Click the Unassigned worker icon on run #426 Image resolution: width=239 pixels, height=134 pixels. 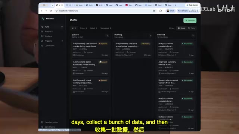(x=74, y=73)
